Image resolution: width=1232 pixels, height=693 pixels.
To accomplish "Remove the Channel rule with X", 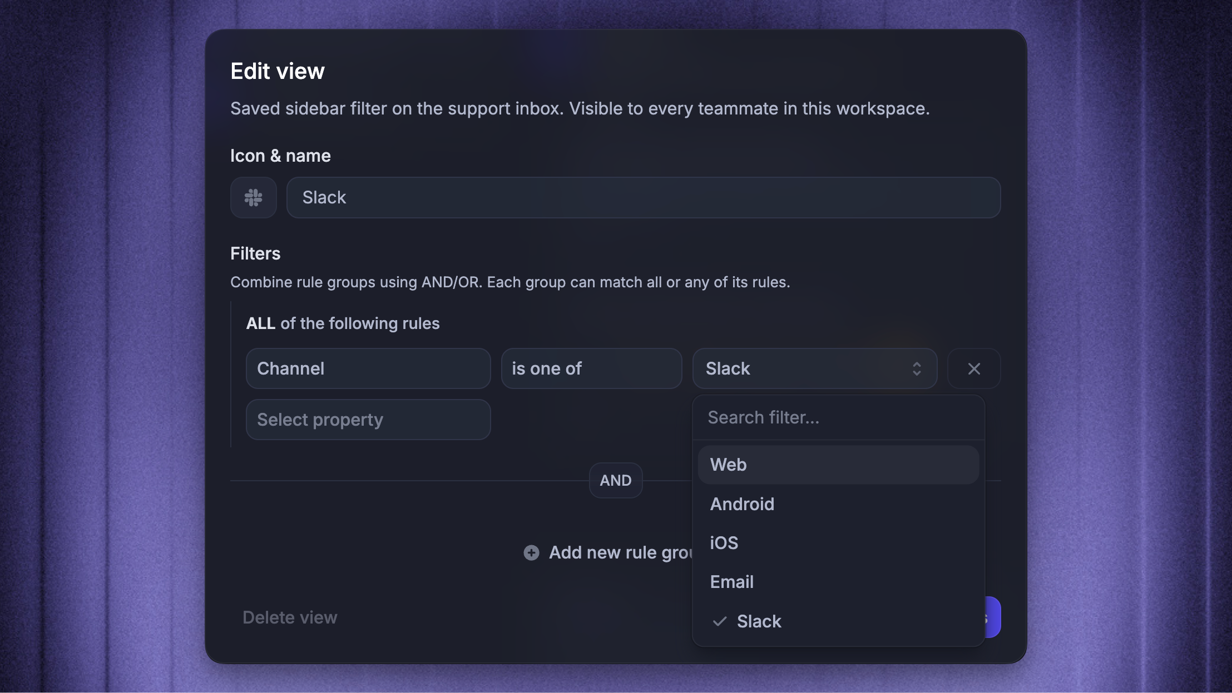I will click(x=974, y=368).
